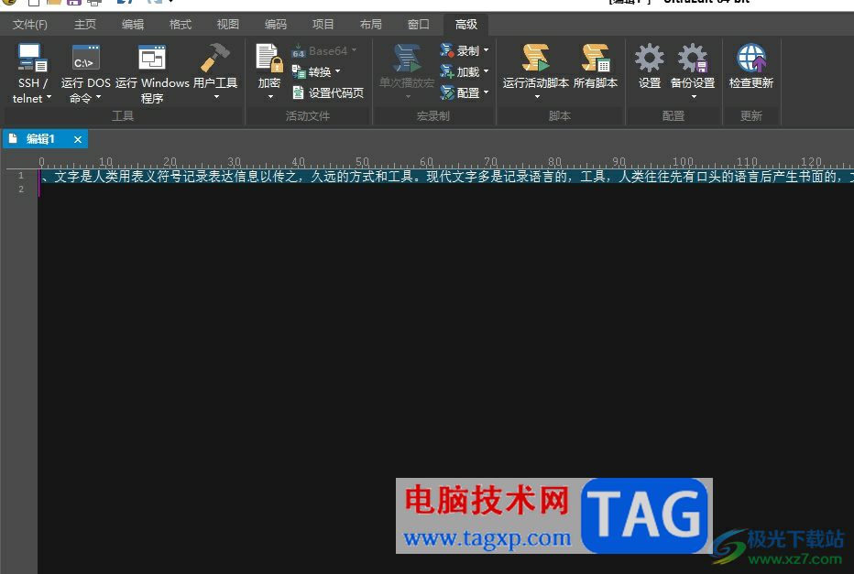
Task: Expand the 运行 DOS 命令 dropdown arrow
Action: pyautogui.click(x=98, y=98)
